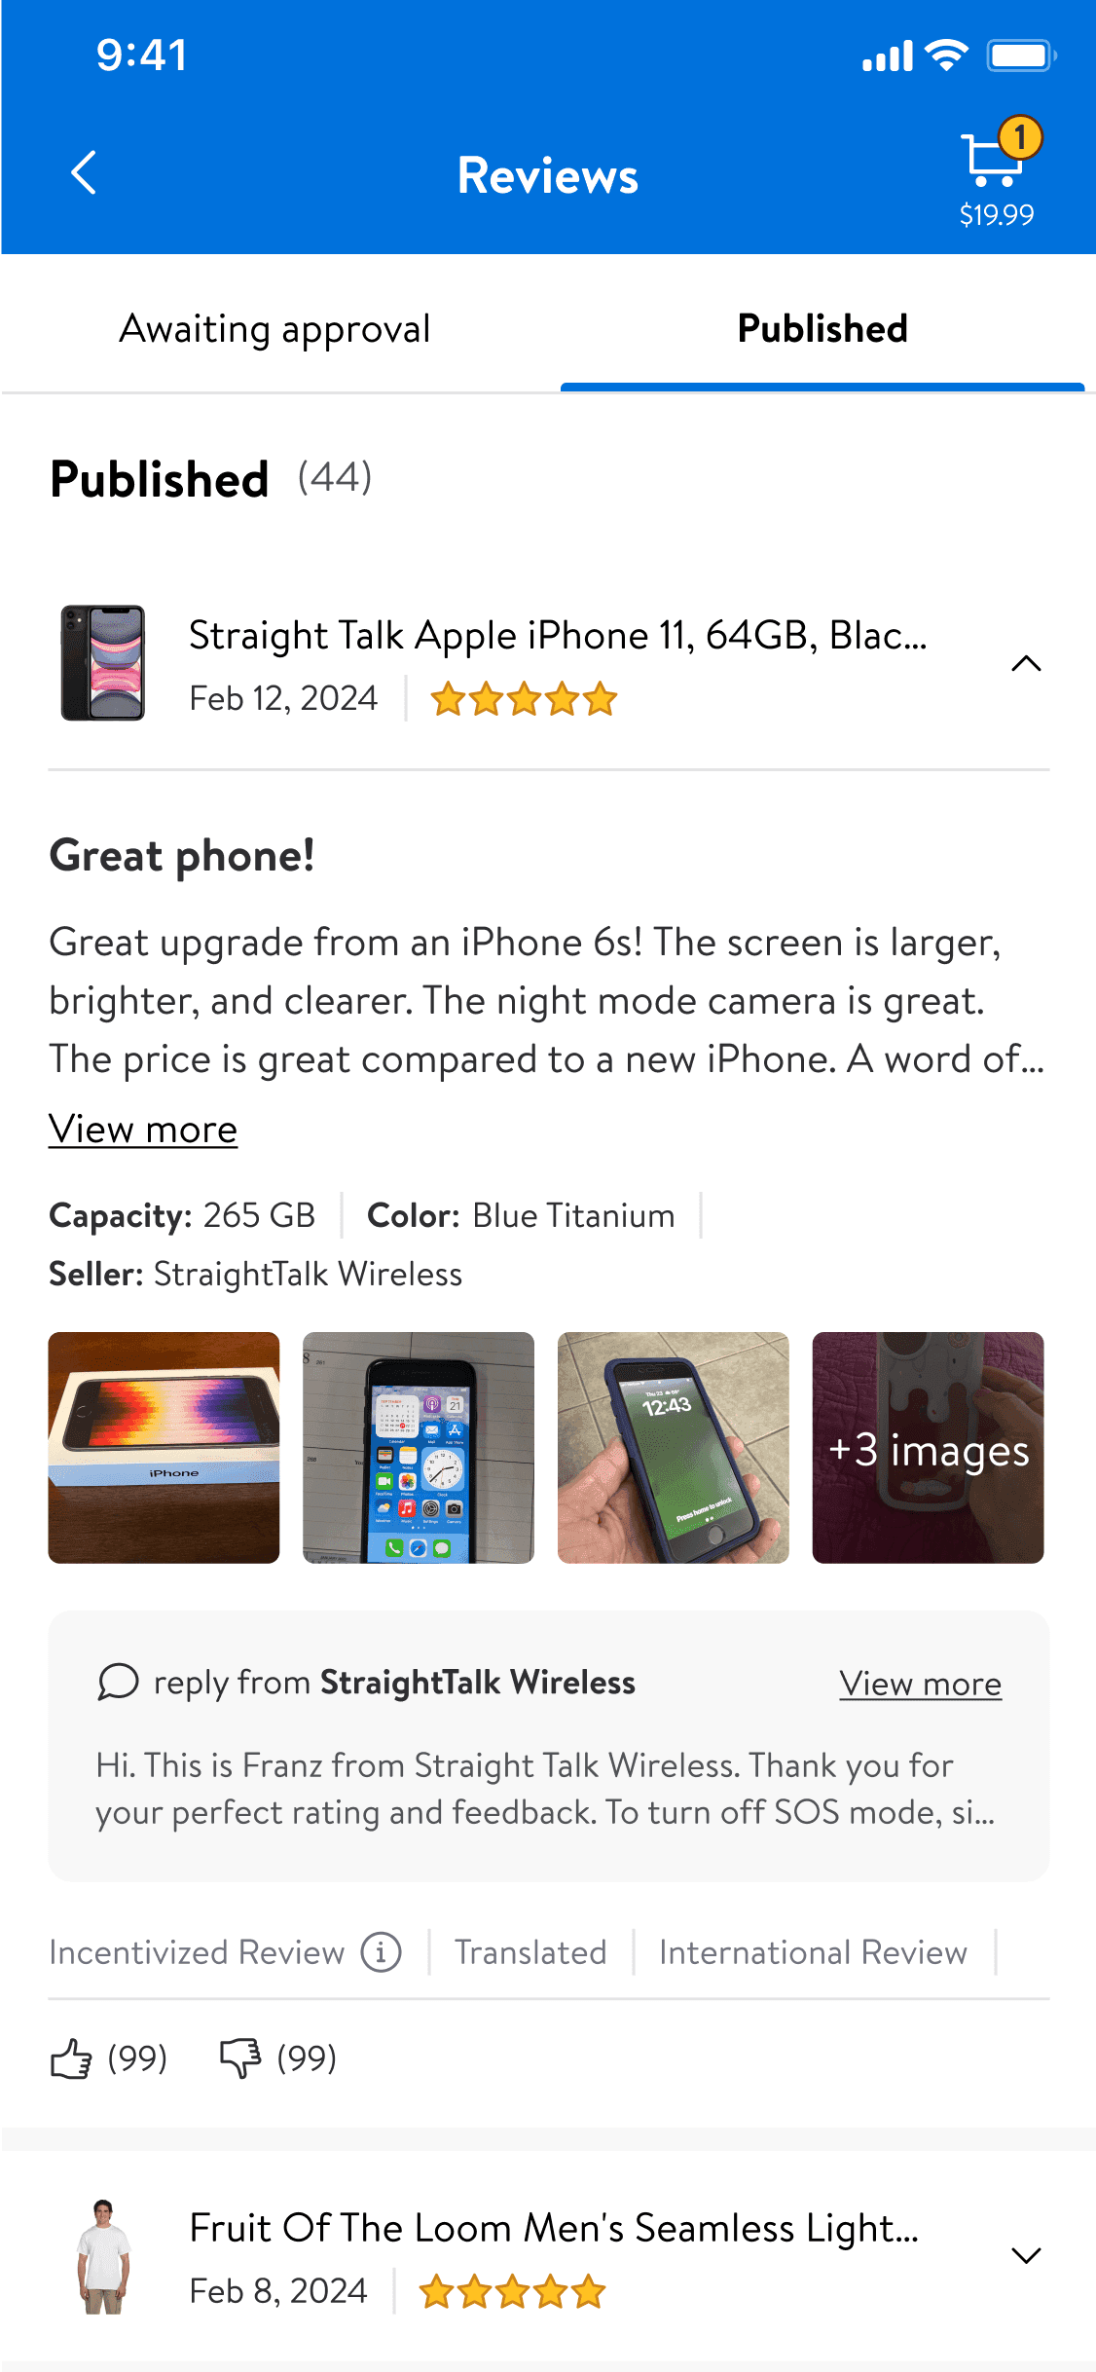
Task: Open the iPhone box photo thumbnail
Action: click(x=164, y=1448)
